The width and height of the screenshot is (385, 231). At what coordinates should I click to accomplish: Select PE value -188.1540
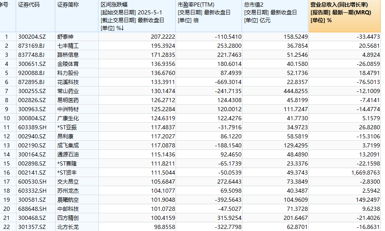coord(228,146)
